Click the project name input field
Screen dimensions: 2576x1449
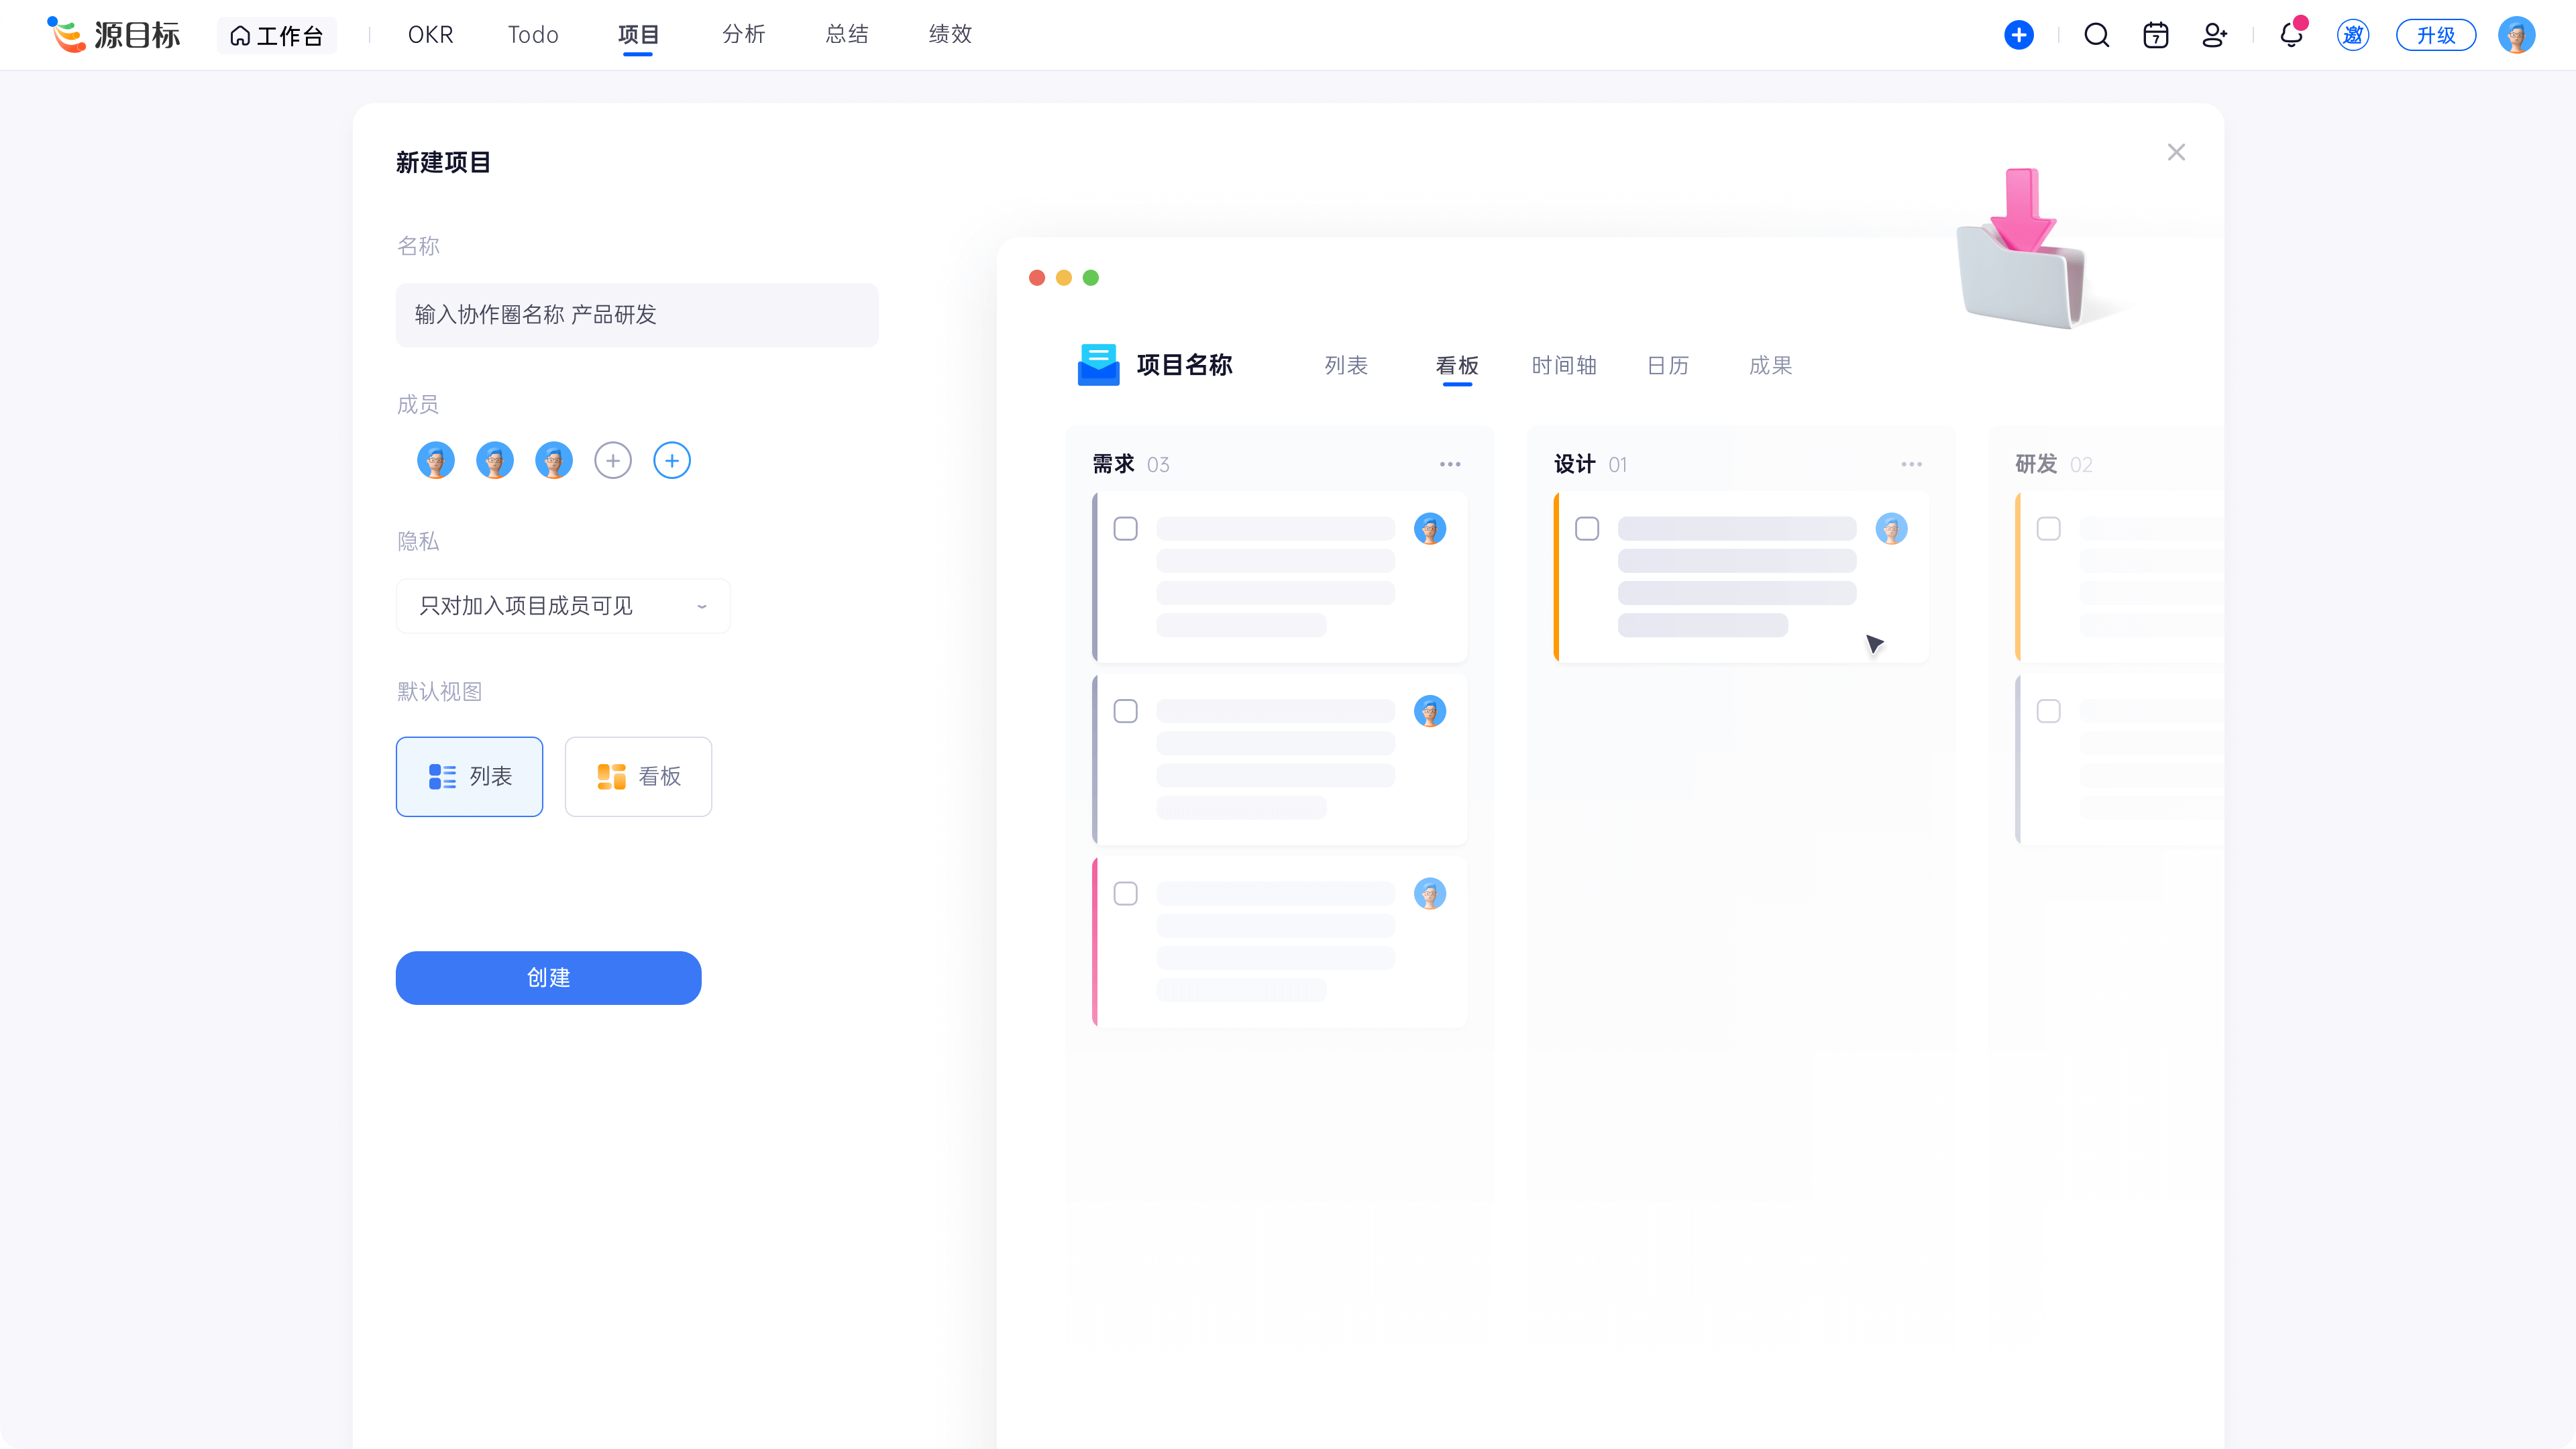(636, 315)
